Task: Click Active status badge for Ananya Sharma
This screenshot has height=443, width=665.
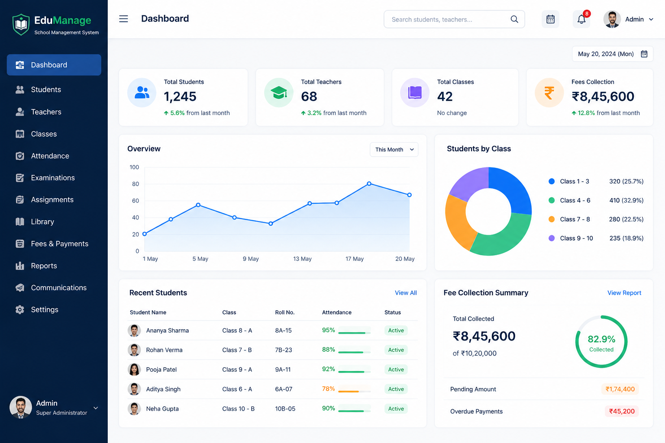Action: [396, 331]
